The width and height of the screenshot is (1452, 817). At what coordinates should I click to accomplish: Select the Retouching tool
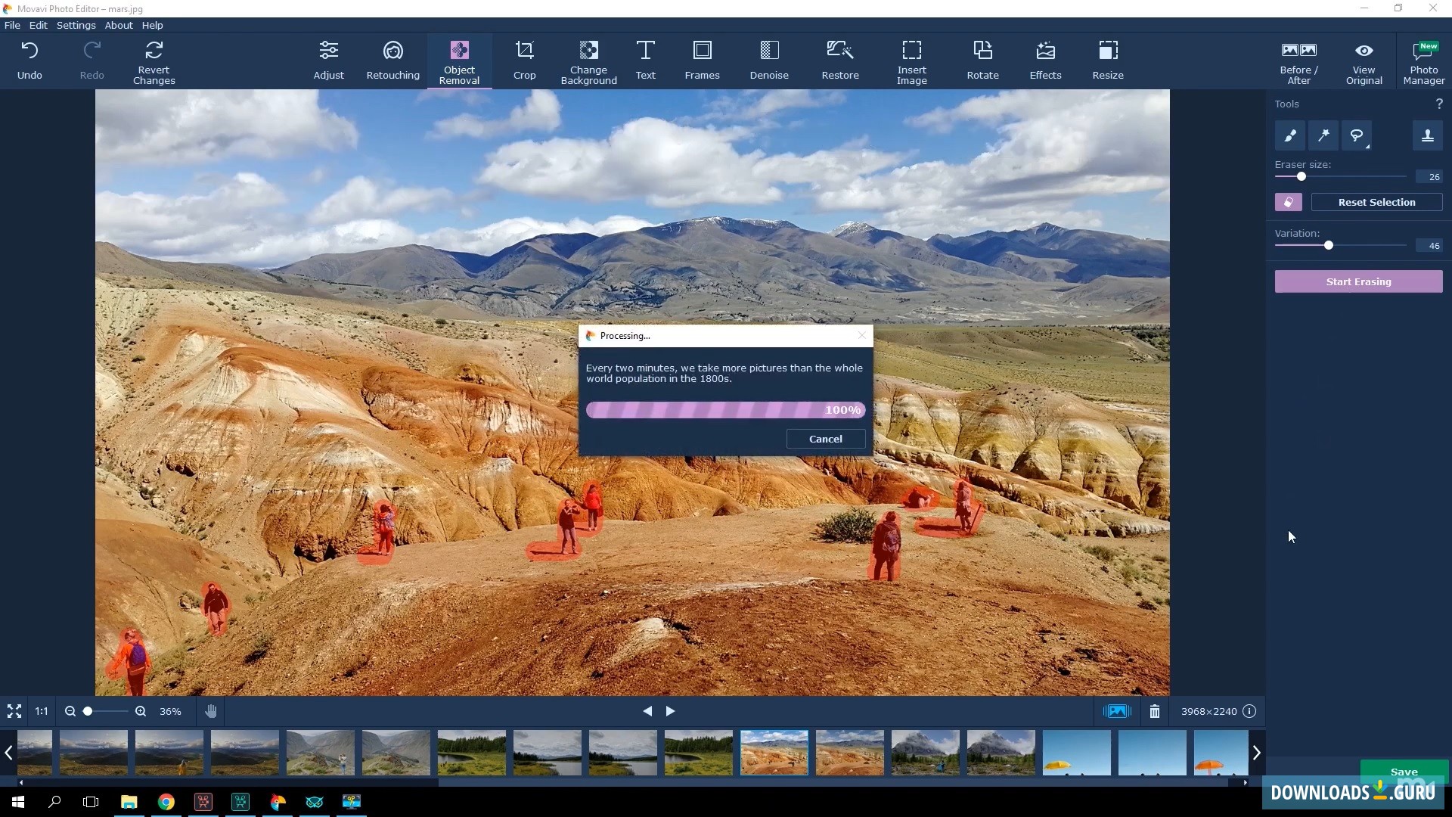393,60
